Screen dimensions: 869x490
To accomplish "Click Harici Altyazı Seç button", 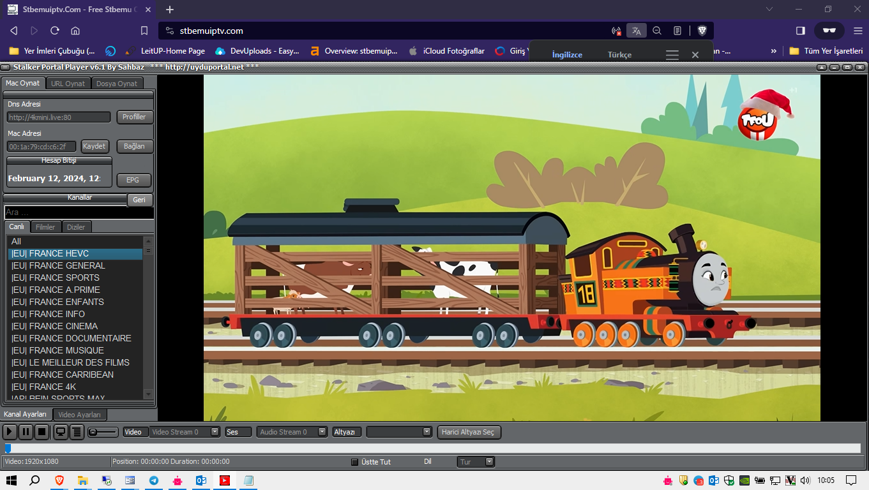I will tap(469, 432).
